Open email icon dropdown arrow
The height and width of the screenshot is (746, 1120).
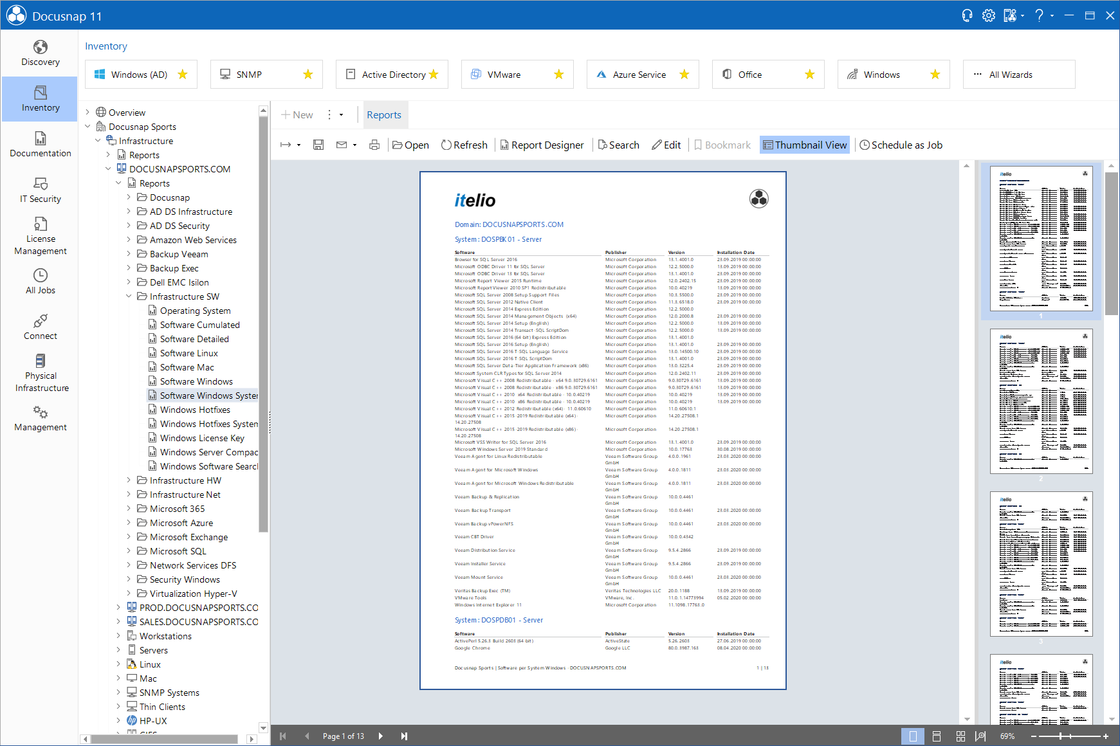(354, 145)
